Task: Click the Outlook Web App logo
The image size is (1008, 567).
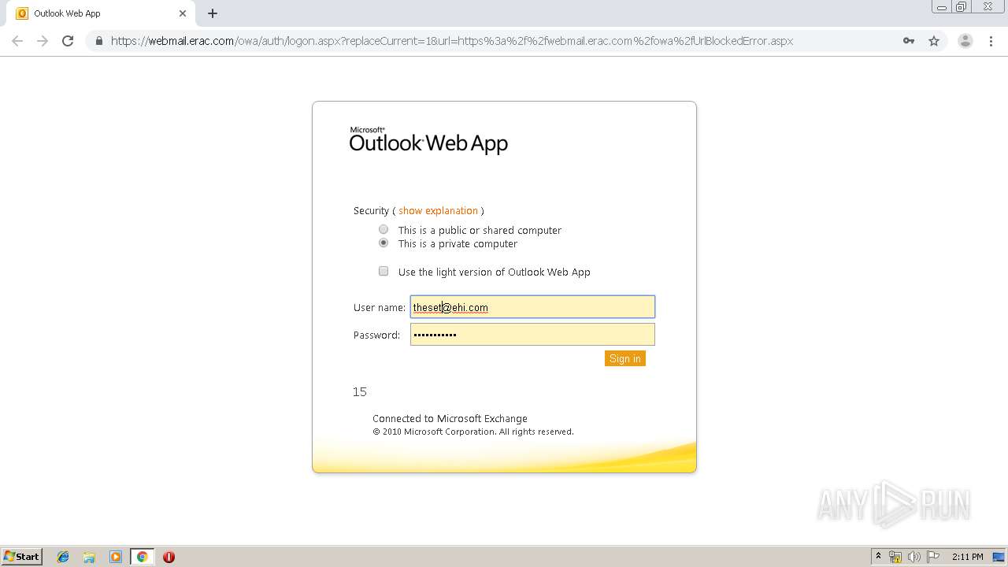Action: coord(428,140)
